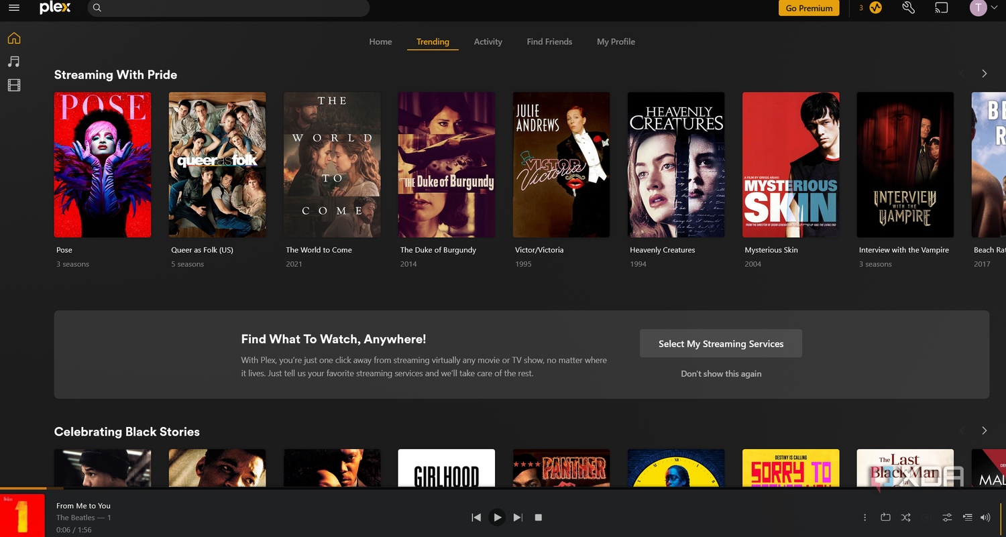Switch to the Activity tab
Viewport: 1006px width, 537px height.
488,42
